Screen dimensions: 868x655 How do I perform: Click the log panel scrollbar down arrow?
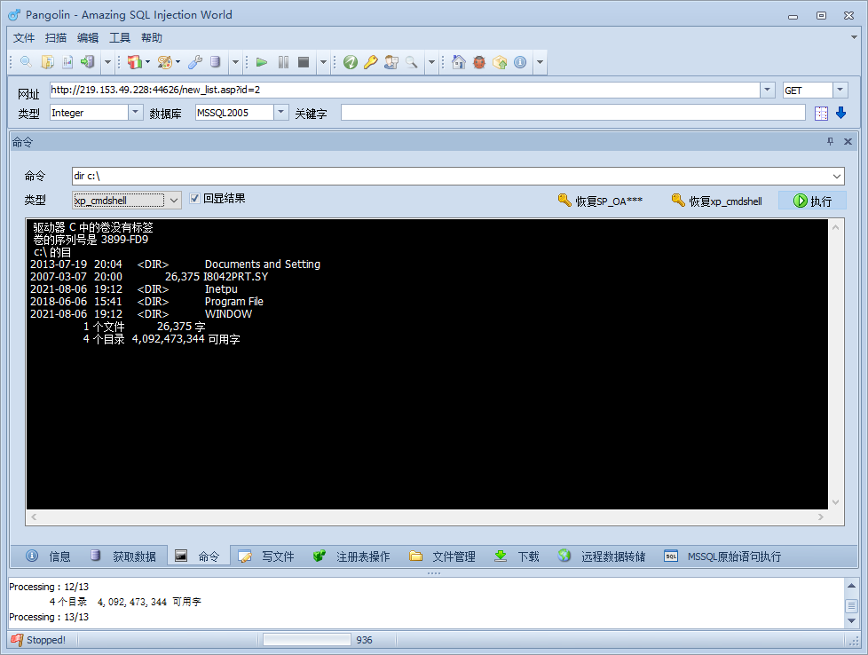(851, 620)
